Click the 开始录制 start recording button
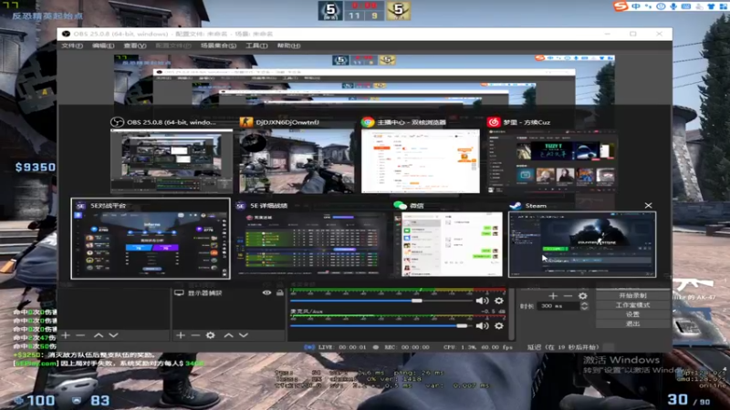Screen dimensions: 730x410 632,295
